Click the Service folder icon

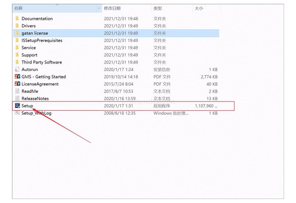pos(17,48)
